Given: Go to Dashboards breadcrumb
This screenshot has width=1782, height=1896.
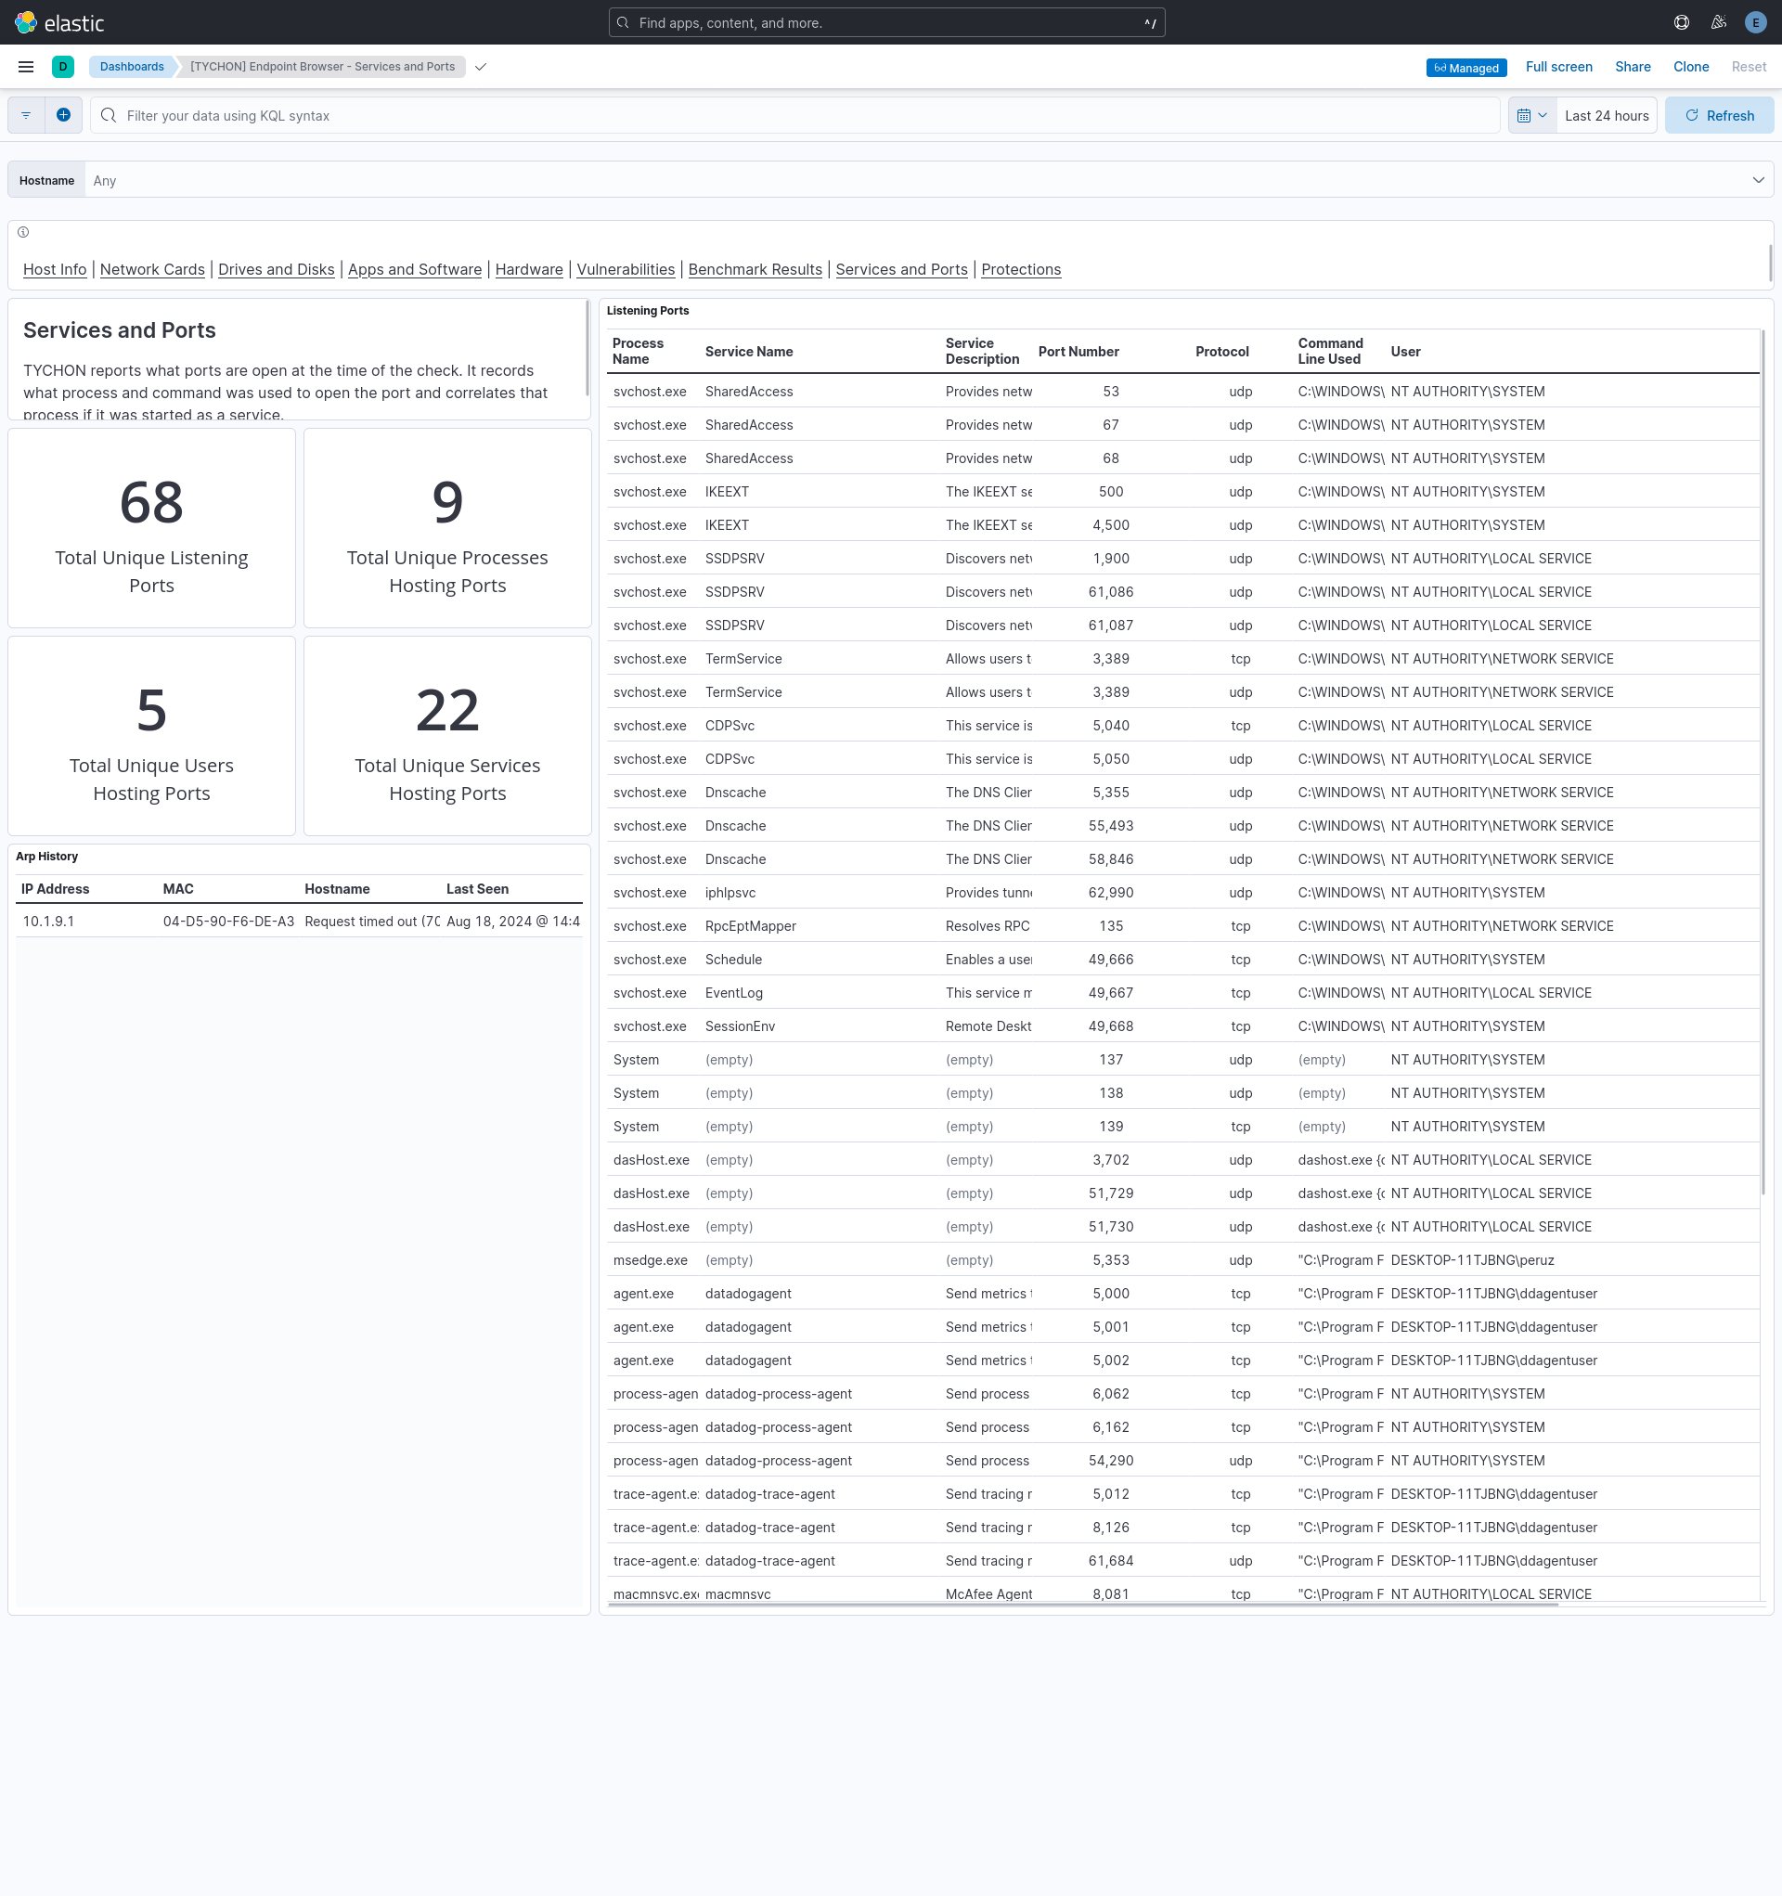Looking at the screenshot, I should 132,67.
